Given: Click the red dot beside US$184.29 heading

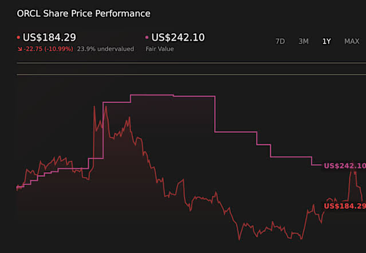Looking at the screenshot, I should pos(18,37).
